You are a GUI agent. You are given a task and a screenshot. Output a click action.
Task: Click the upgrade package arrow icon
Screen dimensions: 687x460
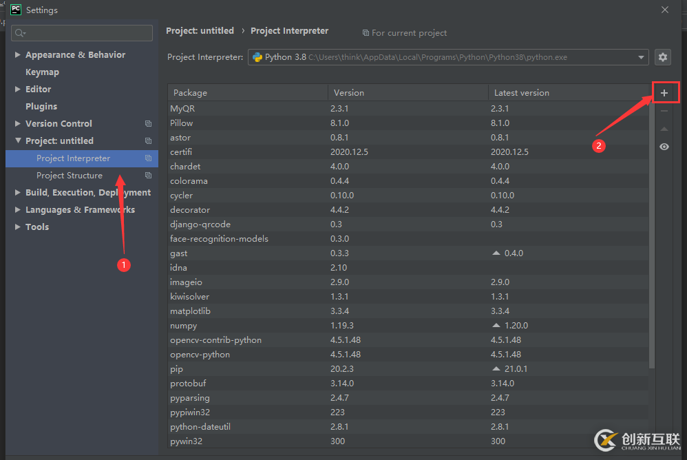click(664, 129)
